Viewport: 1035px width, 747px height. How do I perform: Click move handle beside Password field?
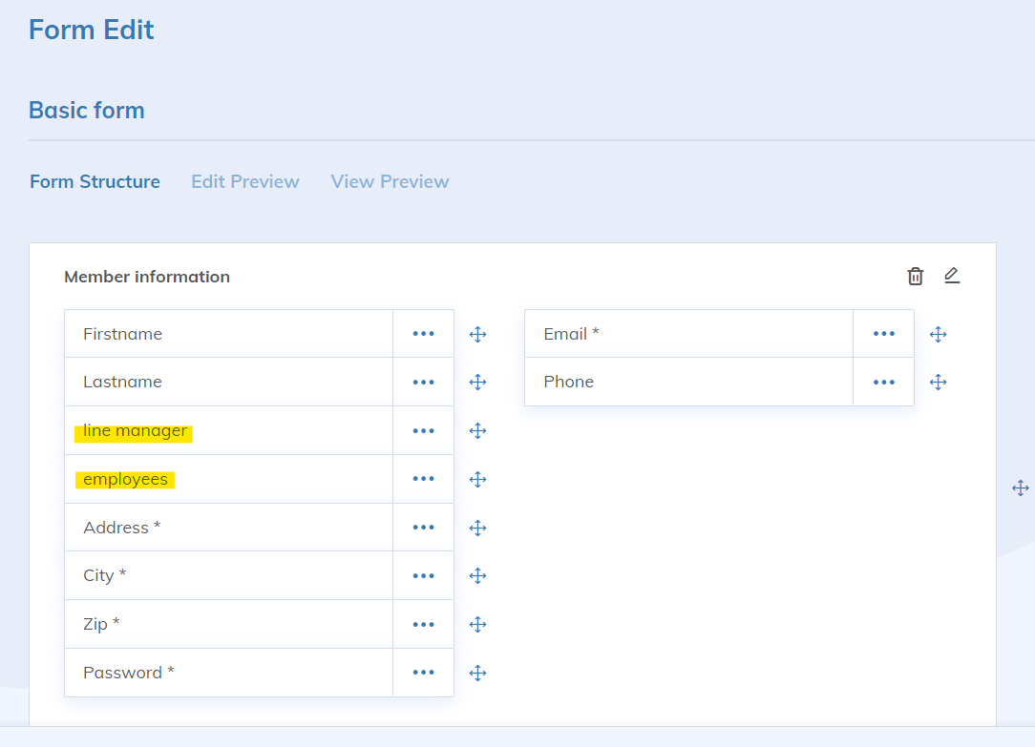[478, 673]
